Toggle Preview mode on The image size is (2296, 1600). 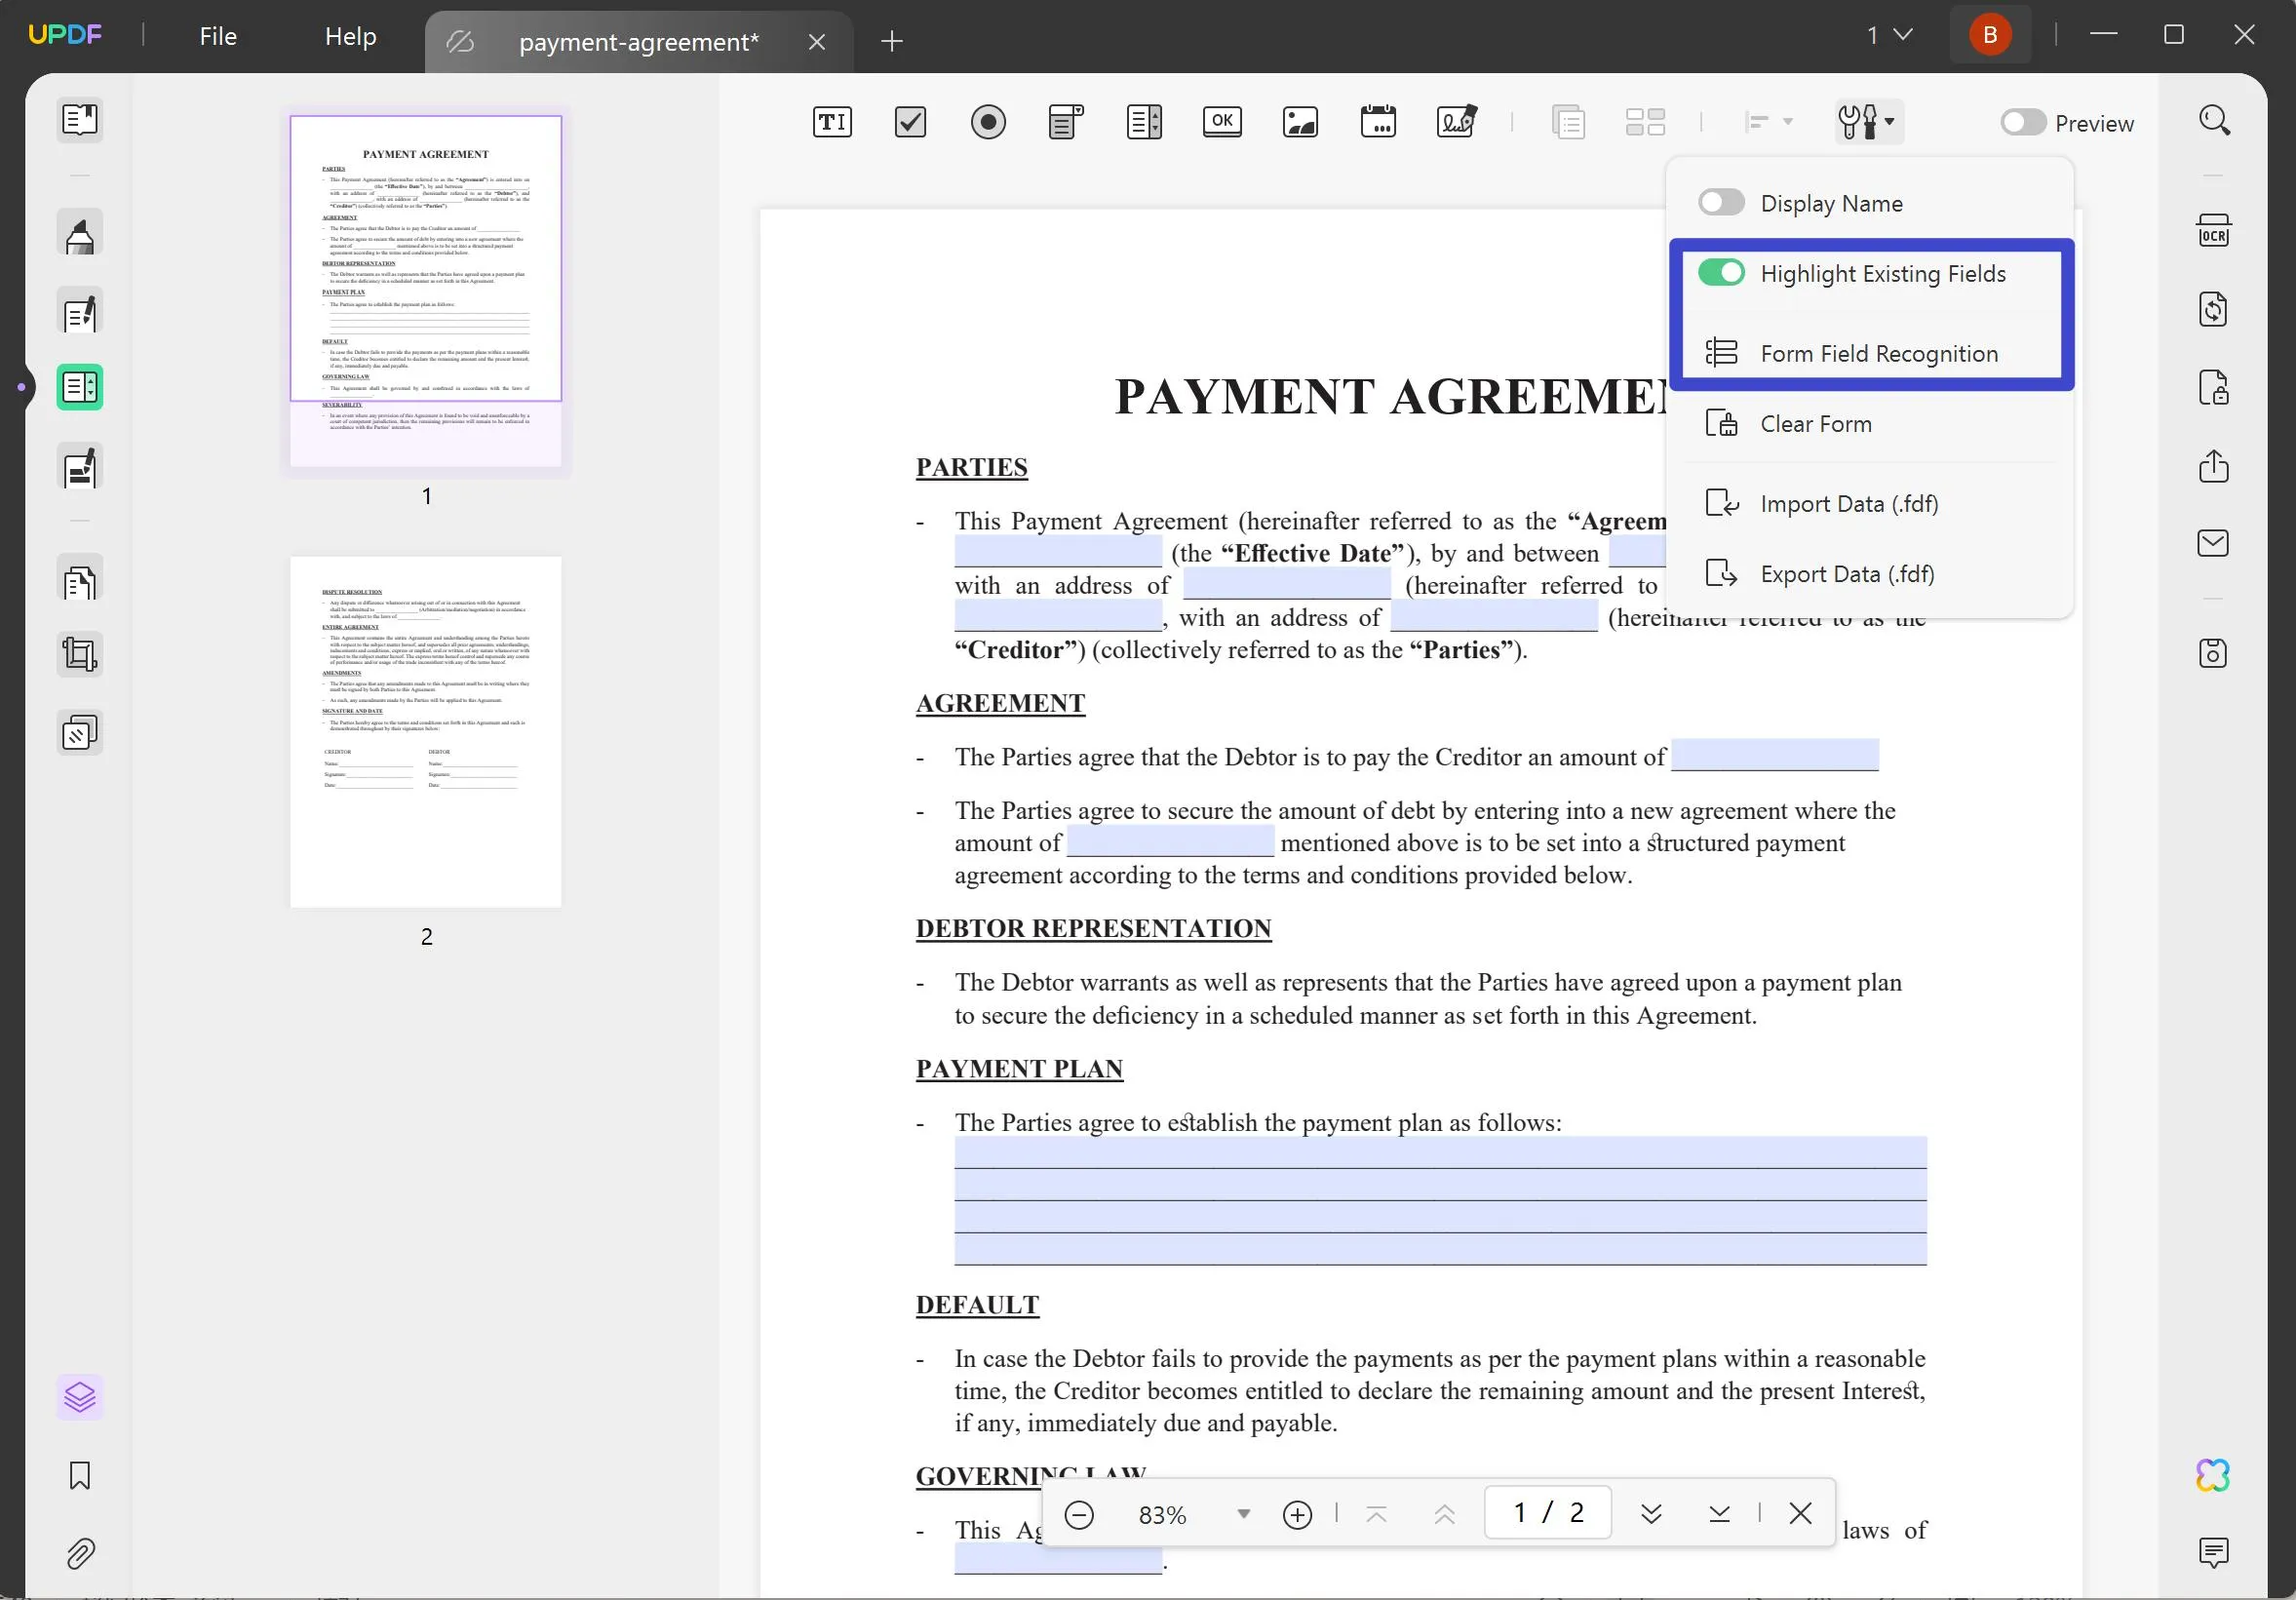point(2020,122)
